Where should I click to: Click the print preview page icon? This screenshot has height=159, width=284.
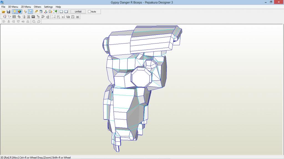click(73, 17)
